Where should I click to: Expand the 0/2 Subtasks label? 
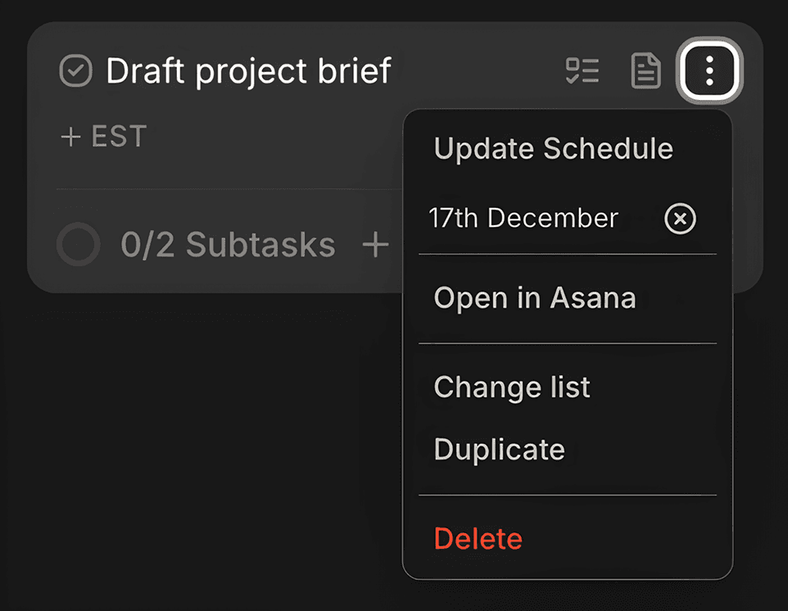coord(228,244)
